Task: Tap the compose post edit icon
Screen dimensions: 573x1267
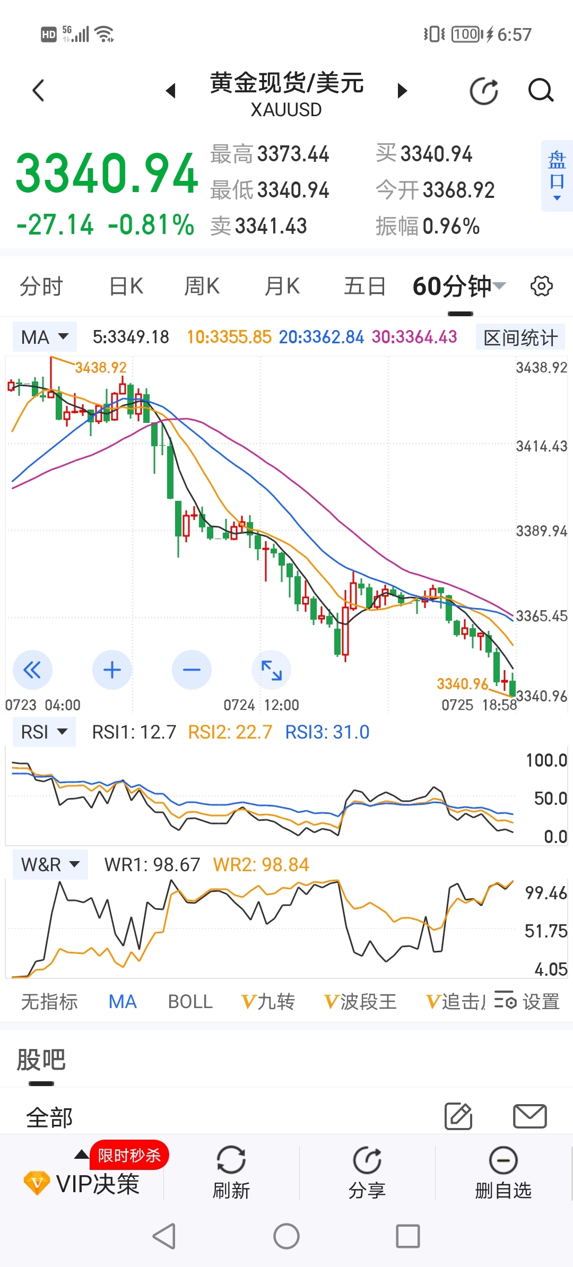Action: pyautogui.click(x=458, y=1116)
